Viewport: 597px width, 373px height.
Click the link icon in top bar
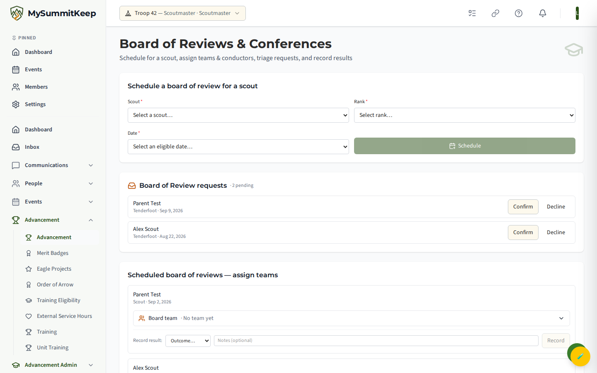(x=495, y=13)
